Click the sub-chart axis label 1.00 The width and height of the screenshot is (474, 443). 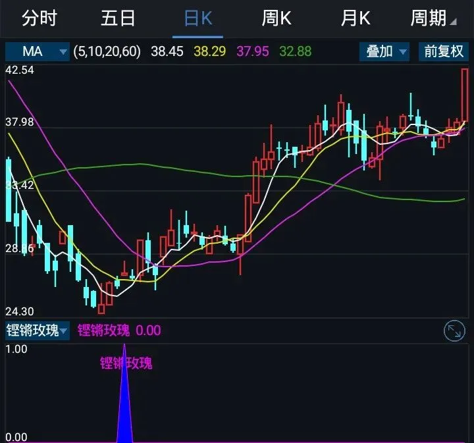(x=16, y=350)
